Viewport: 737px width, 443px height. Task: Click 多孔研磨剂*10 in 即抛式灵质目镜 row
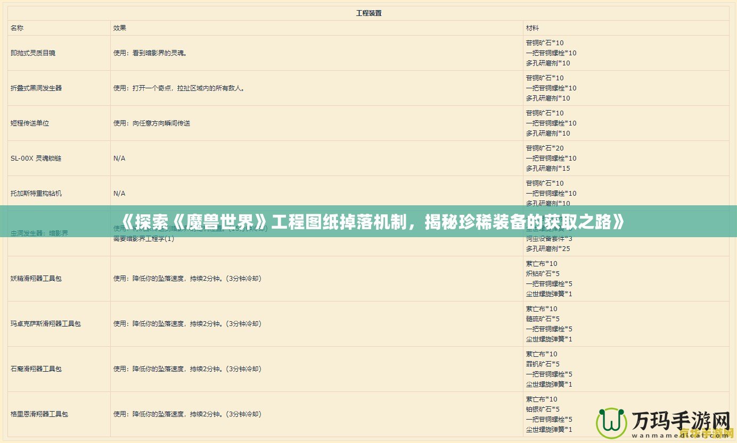[548, 63]
